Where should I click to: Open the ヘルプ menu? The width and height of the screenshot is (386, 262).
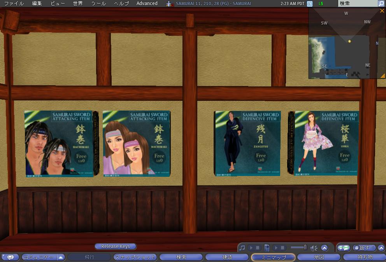click(122, 4)
